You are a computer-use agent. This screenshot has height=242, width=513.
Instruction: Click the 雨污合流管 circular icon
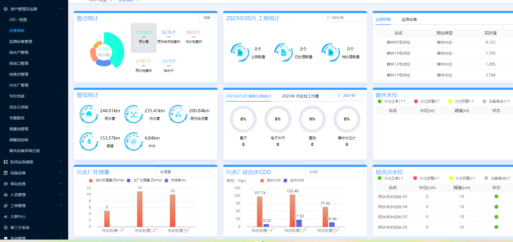[x=178, y=114]
